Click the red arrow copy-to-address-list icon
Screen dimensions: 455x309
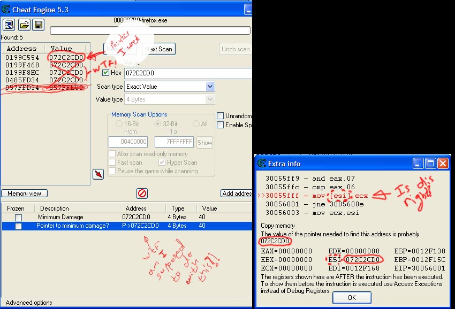coord(98,174)
